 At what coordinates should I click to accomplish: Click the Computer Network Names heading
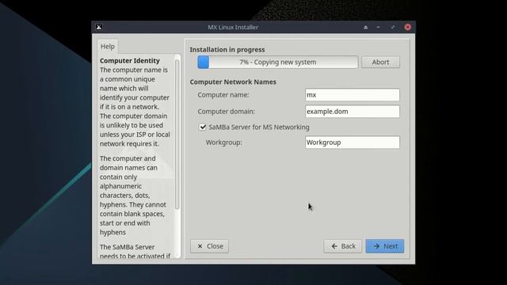[233, 82]
